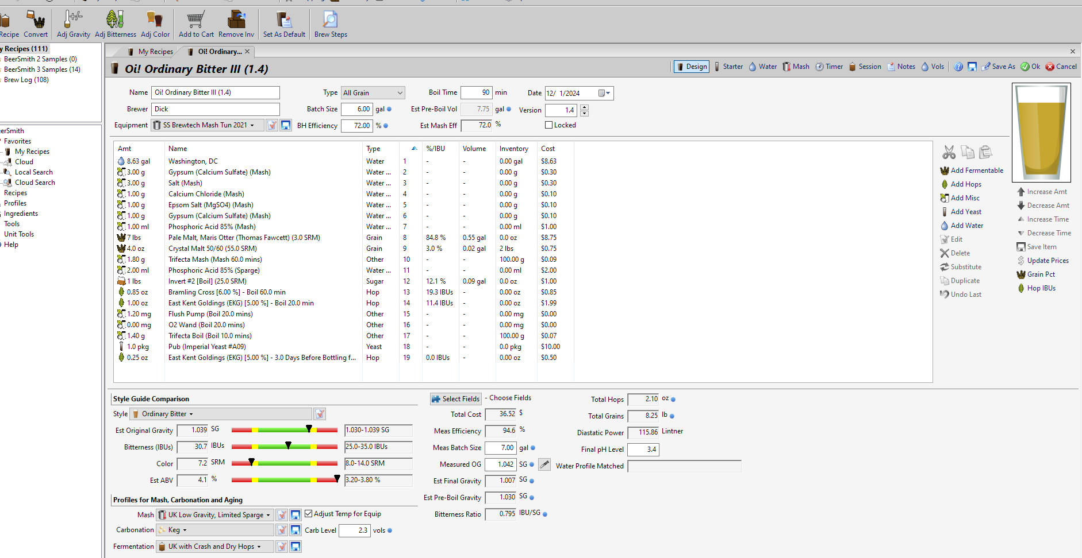The width and height of the screenshot is (1082, 558).
Task: Save the fermentation profile disk icon
Action: [296, 547]
